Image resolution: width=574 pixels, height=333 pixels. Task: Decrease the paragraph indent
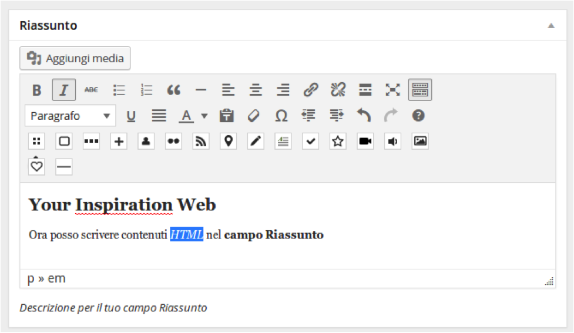[x=308, y=116]
